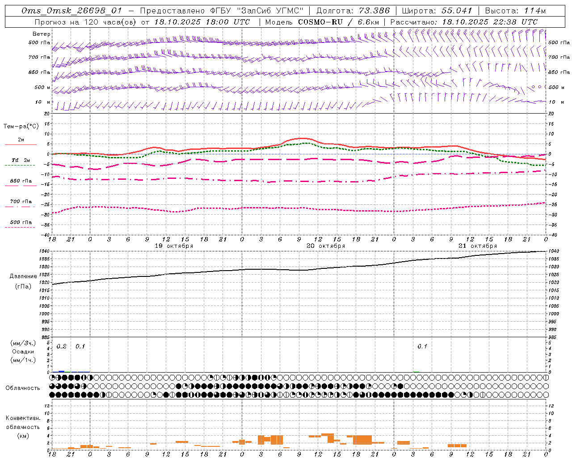Image resolution: width=572 pixels, height=458 pixels.
Task: Click the '0.2' precipitation value
Action: [x=62, y=347]
